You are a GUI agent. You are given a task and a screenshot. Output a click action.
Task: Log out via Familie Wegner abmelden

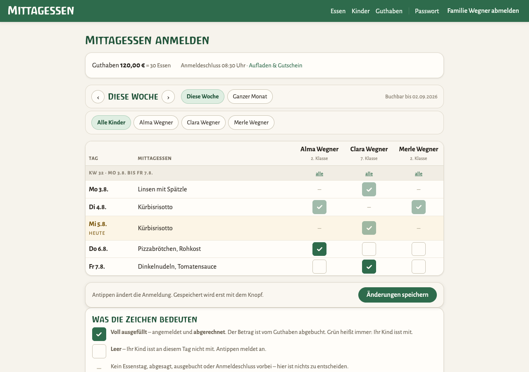483,11
